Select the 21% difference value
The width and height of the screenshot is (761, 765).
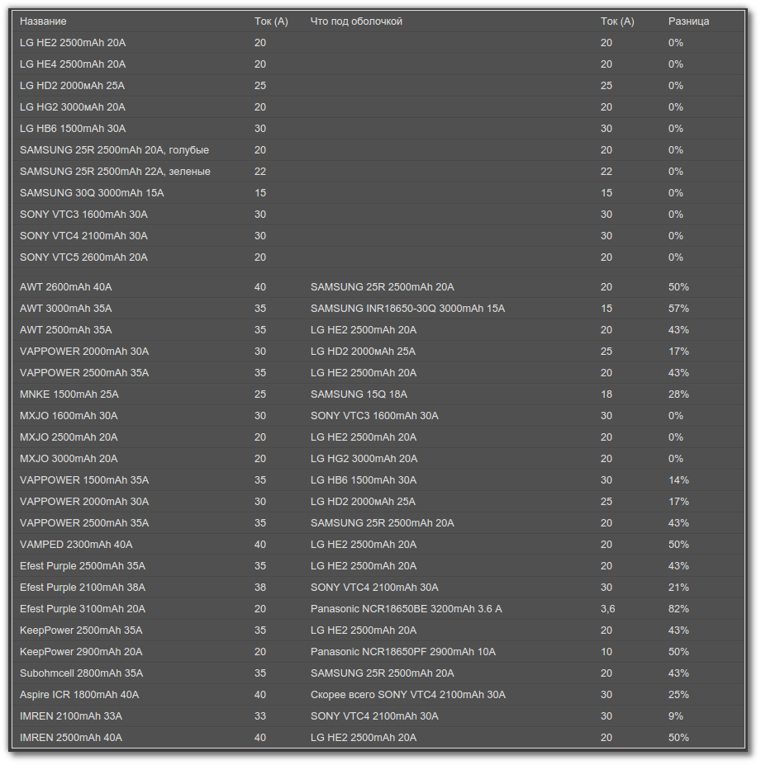point(678,588)
